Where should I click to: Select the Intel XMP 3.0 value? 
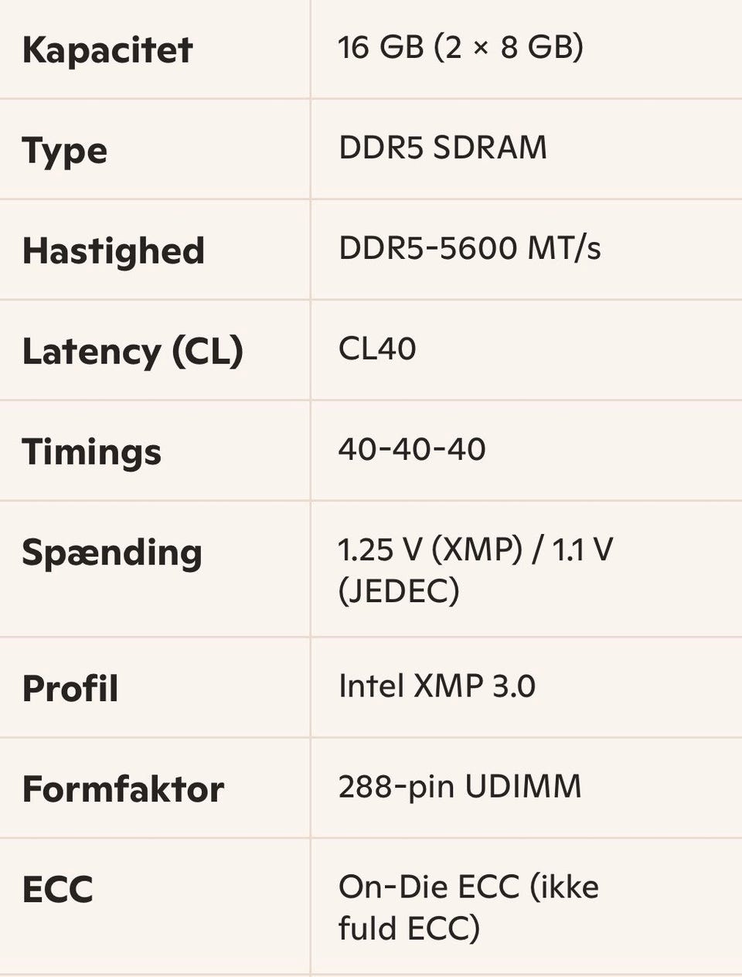click(437, 686)
